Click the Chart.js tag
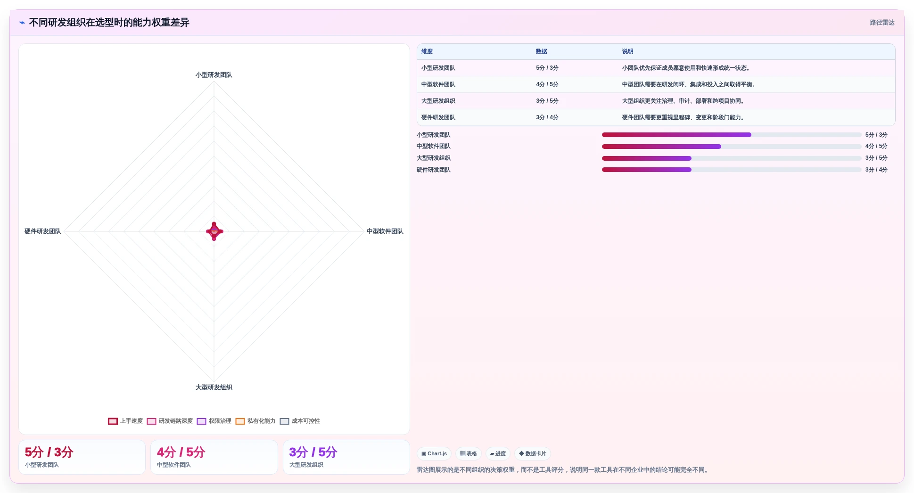Viewport: 914px width, 493px height. click(434, 453)
